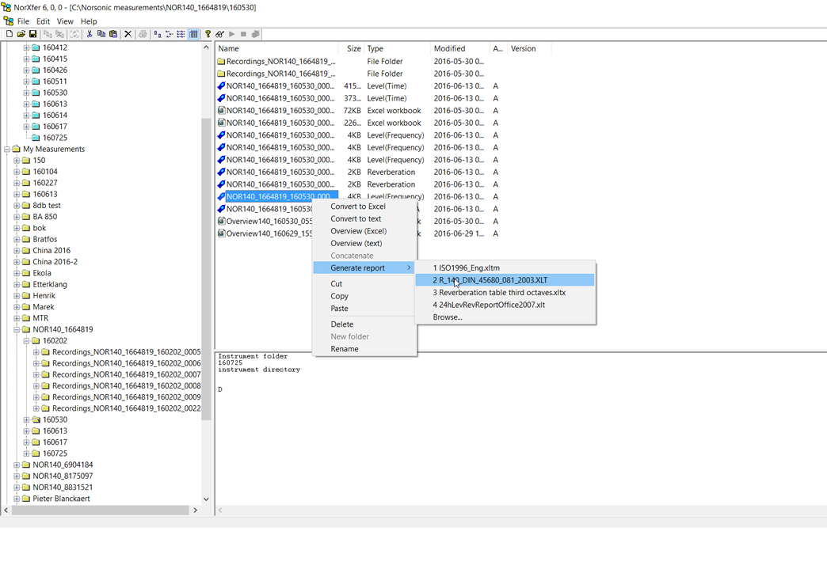Expand the 160412 instrument folder node
The image size is (827, 569).
pos(26,47)
